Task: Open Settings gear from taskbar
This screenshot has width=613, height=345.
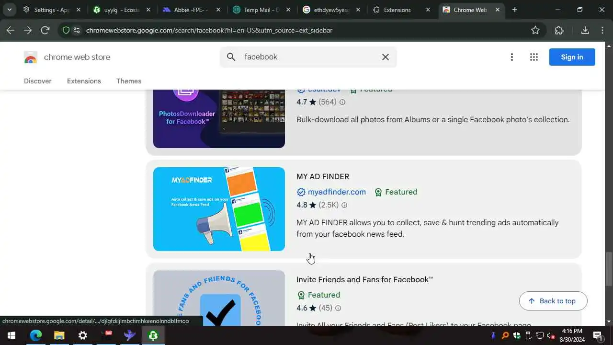Action: (82, 335)
